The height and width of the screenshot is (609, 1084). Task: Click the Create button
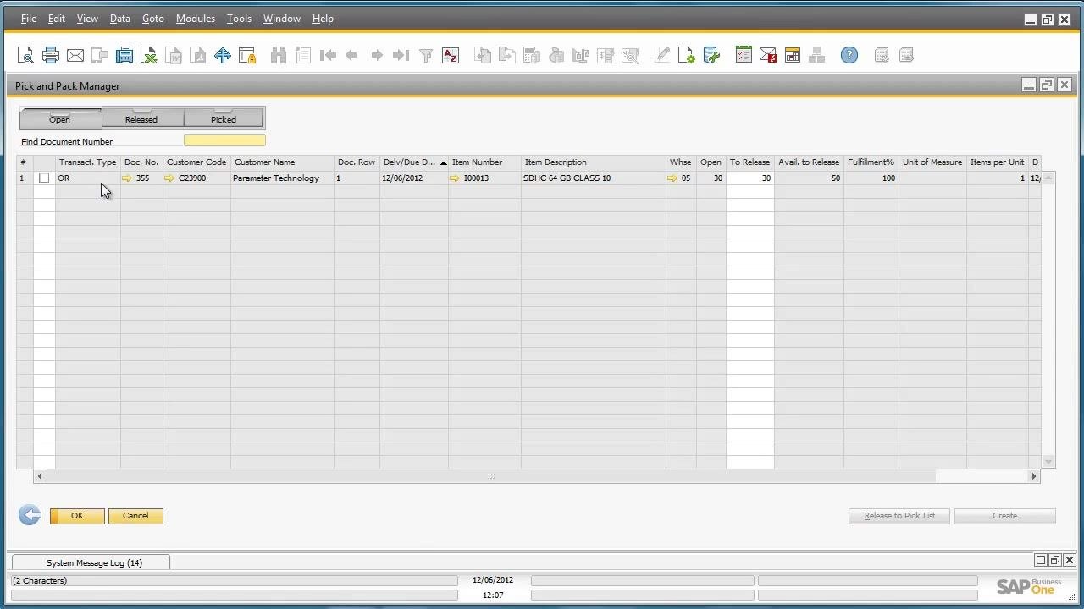coord(1004,516)
